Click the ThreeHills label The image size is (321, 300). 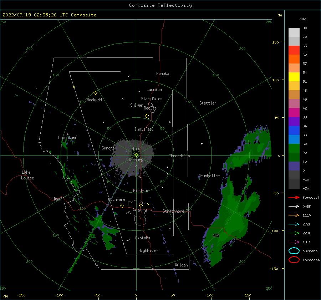(x=179, y=156)
